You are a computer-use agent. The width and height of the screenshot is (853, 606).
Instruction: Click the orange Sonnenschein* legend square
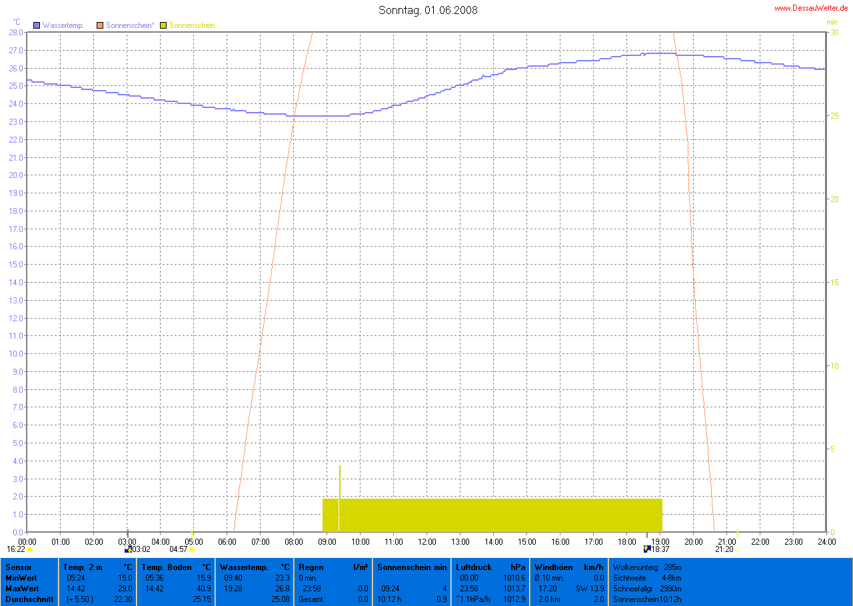point(100,25)
